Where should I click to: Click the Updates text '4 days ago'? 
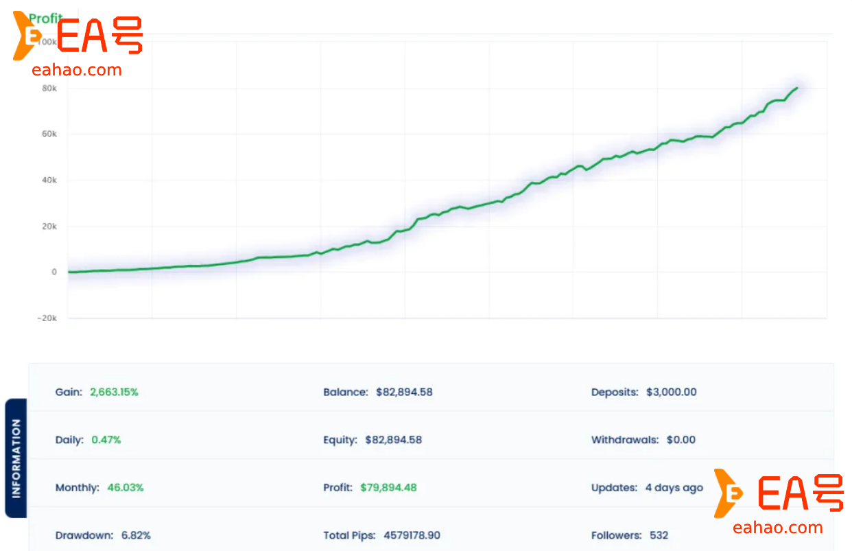coord(674,488)
